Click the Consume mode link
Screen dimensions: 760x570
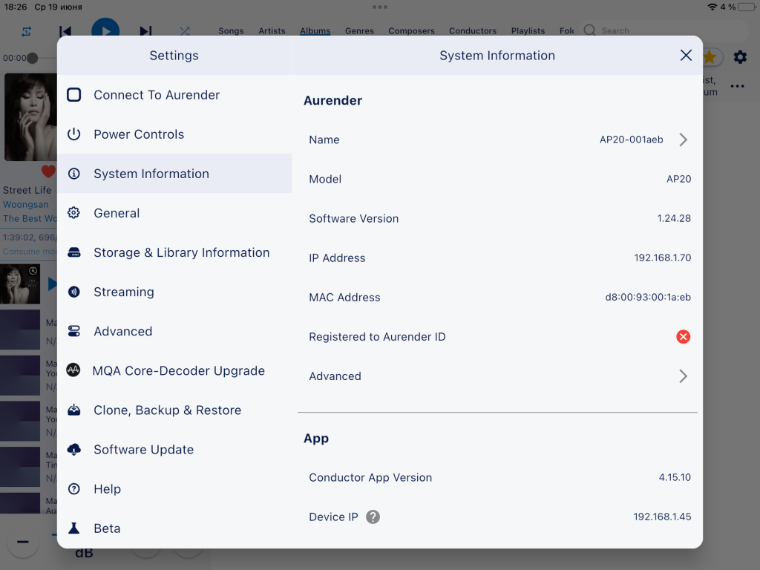click(30, 252)
